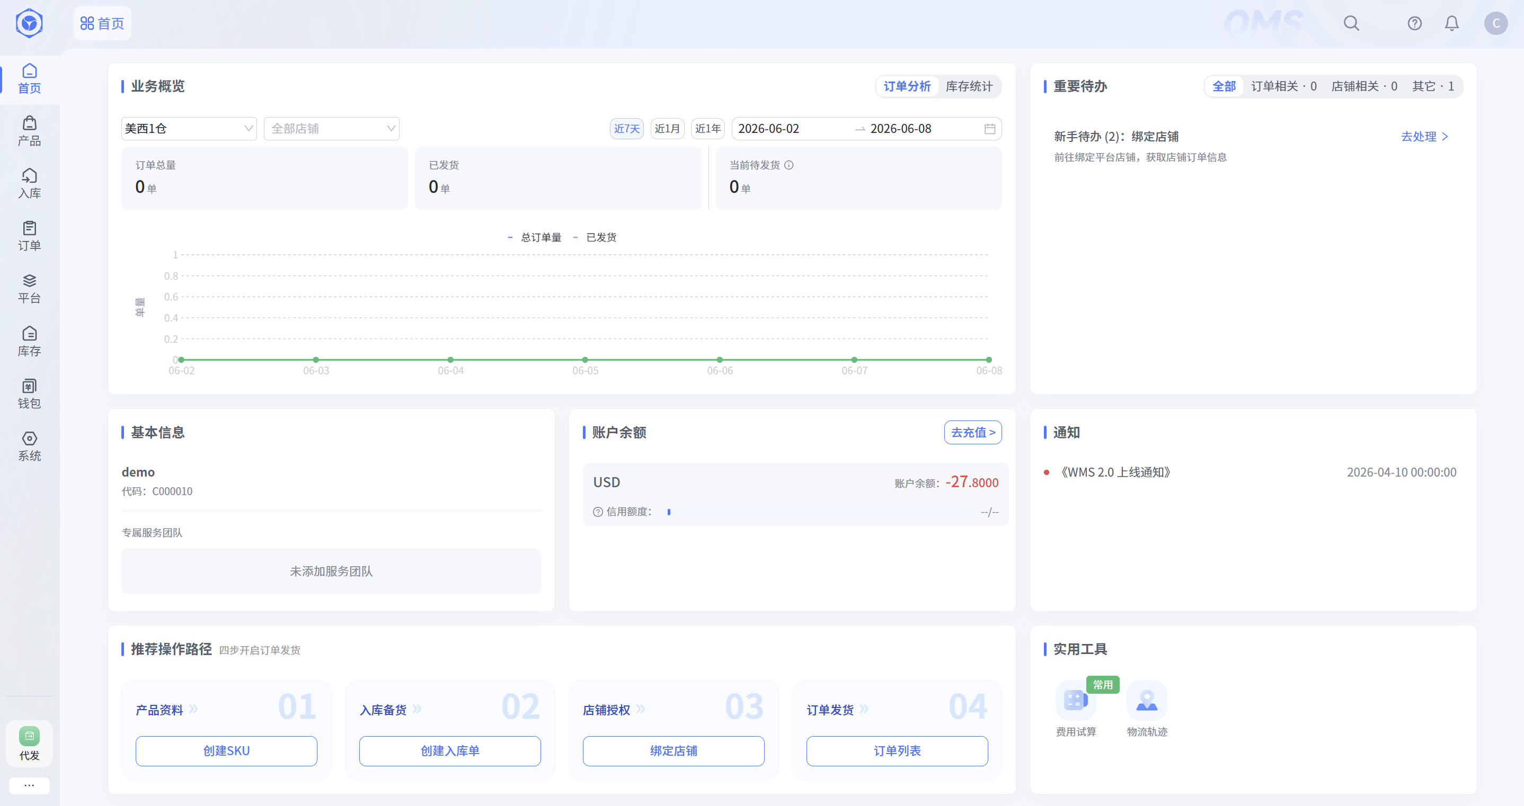
Task: Open the 系统 sidebar section
Action: coord(29,447)
